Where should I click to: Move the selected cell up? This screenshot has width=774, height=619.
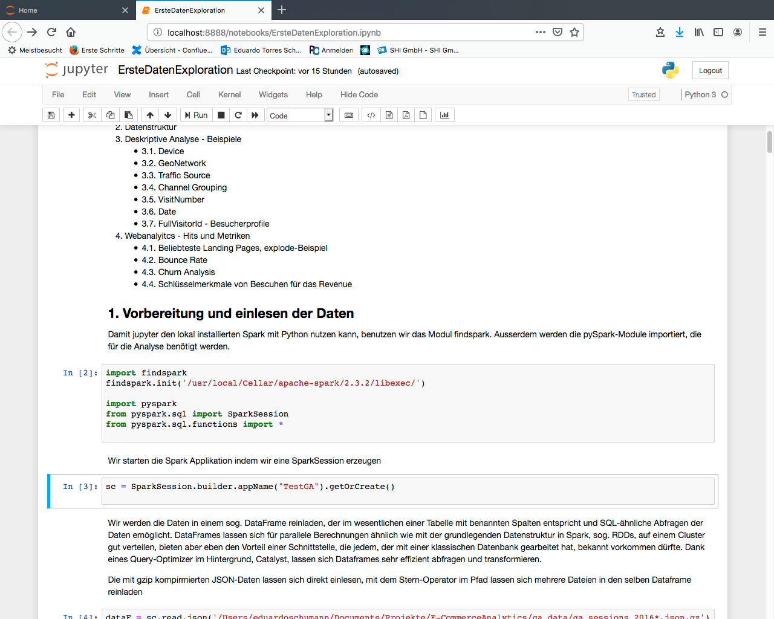click(150, 115)
